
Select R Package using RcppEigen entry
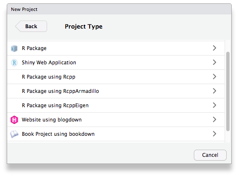tap(116, 106)
